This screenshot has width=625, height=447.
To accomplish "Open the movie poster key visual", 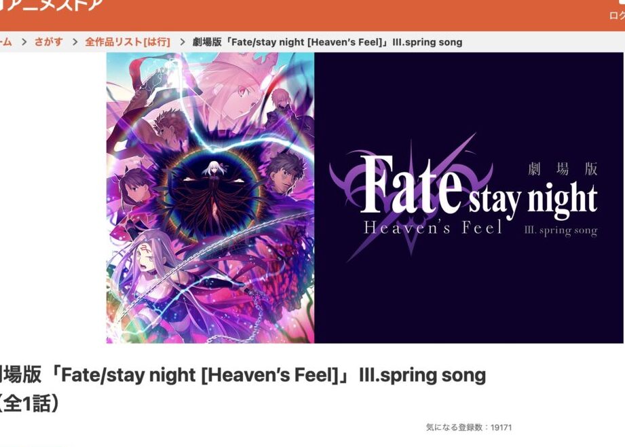I will click(210, 198).
